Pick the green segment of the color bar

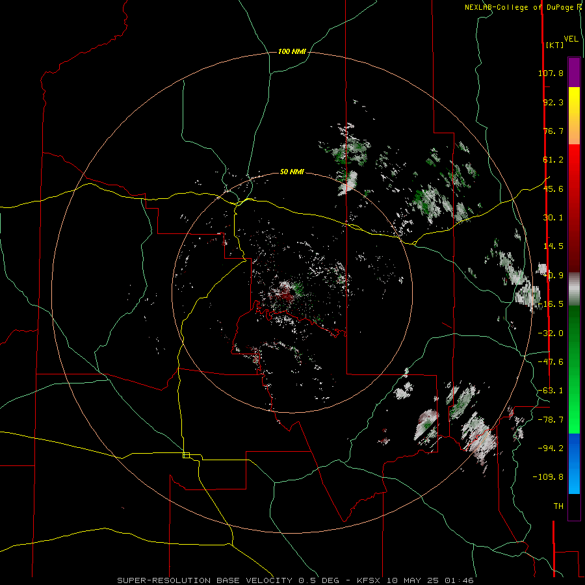tap(574, 369)
